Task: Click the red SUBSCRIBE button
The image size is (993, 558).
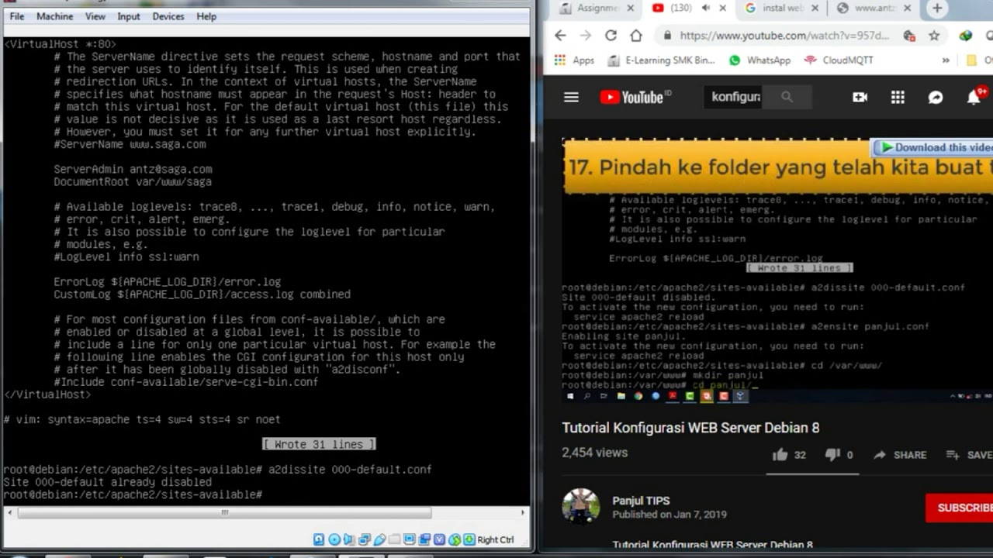Action: click(960, 508)
